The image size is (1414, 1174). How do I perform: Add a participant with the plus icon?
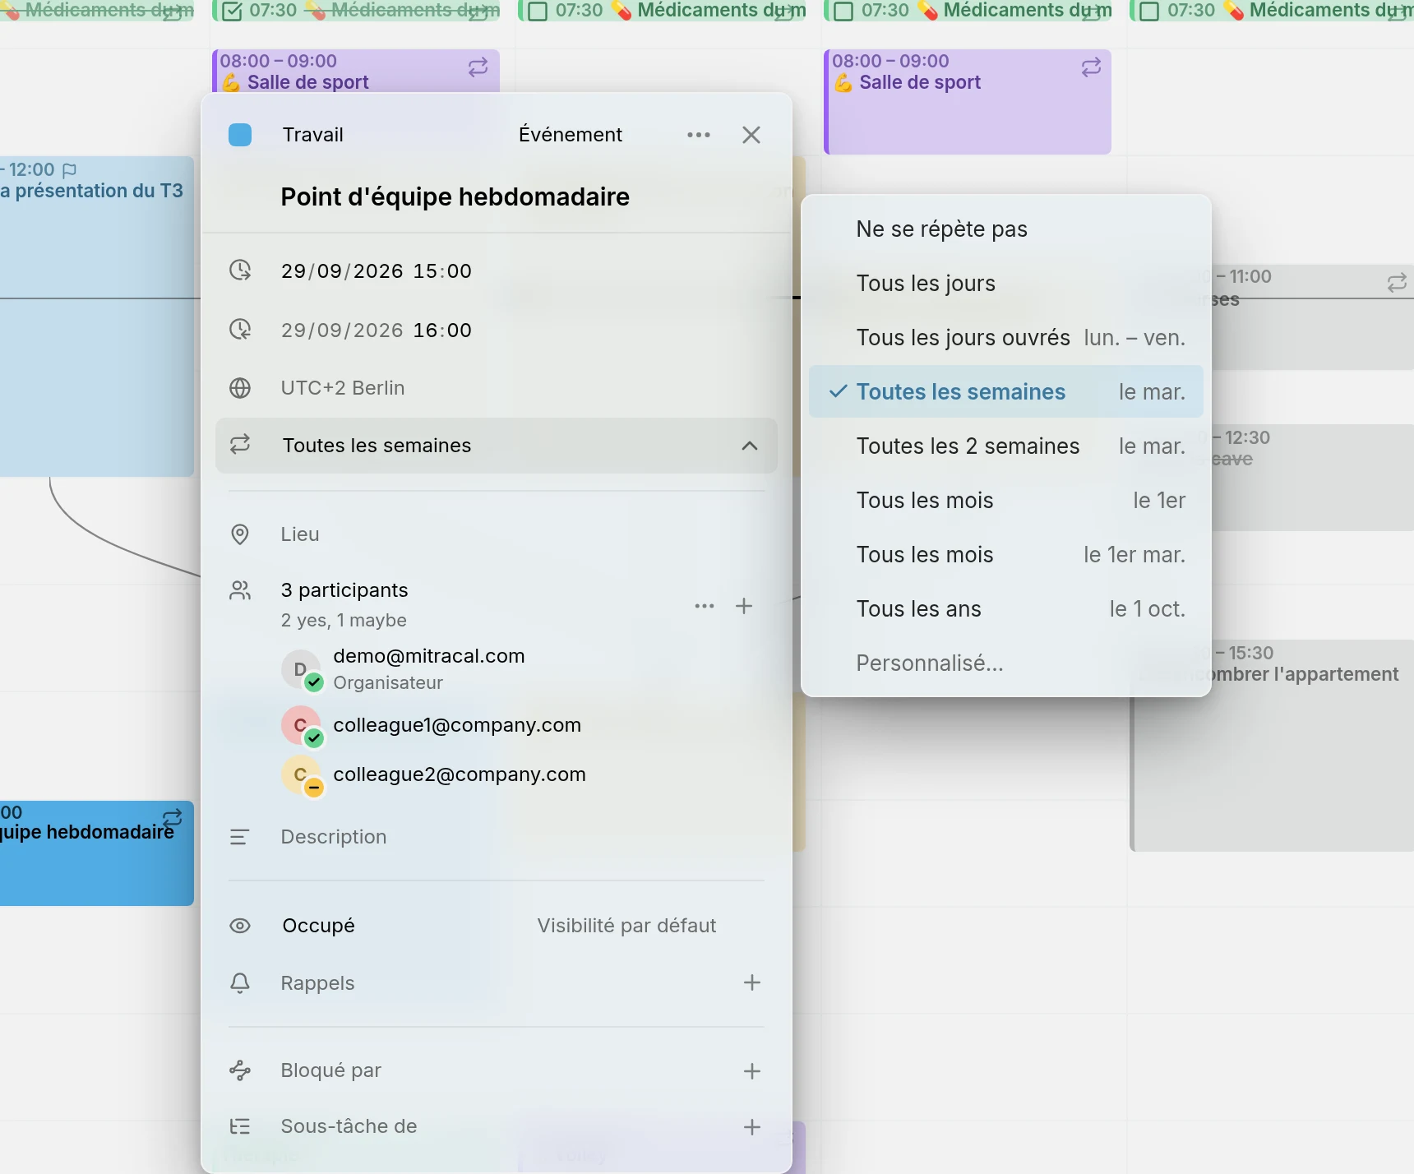point(744,606)
